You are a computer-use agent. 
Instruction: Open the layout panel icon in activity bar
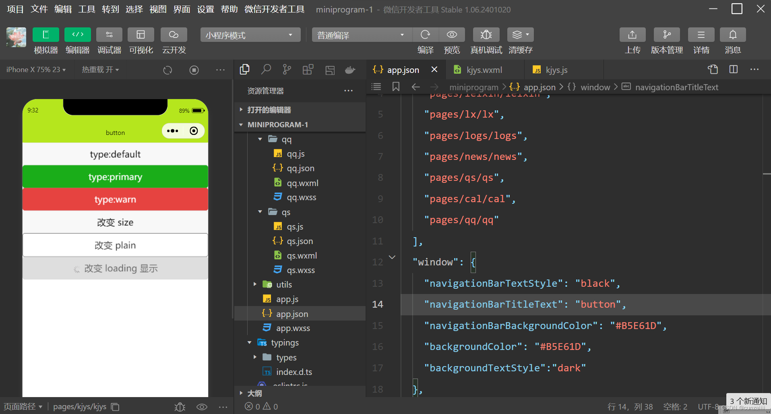pyautogui.click(x=330, y=70)
